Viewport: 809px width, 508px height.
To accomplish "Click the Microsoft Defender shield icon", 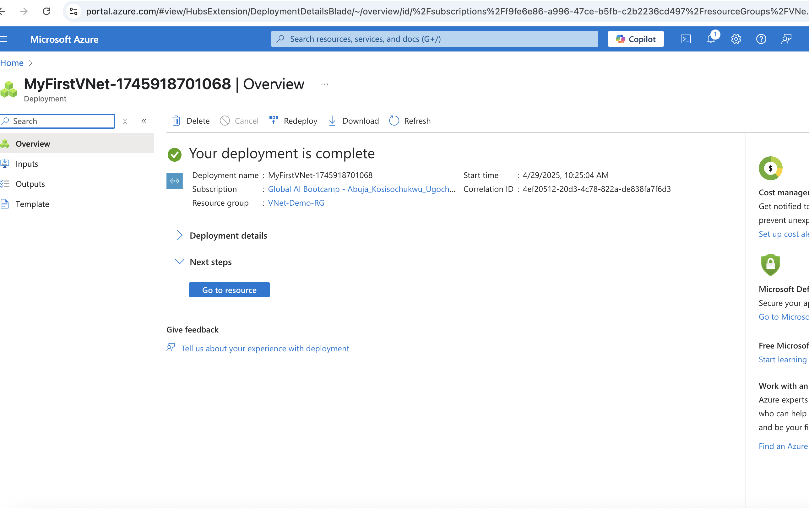I will (x=770, y=265).
